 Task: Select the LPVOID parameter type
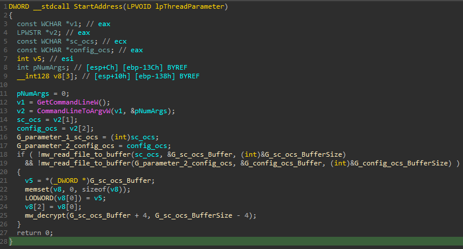point(139,6)
